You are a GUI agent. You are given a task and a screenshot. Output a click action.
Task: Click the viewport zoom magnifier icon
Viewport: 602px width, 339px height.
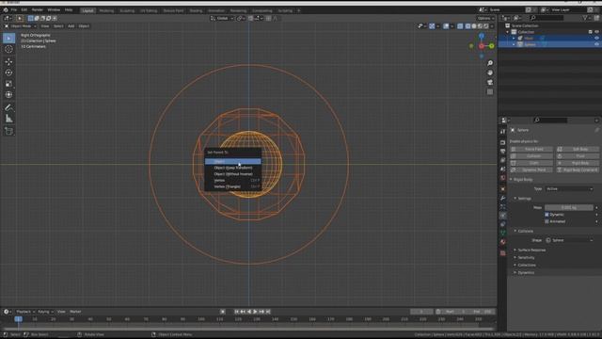coord(490,63)
